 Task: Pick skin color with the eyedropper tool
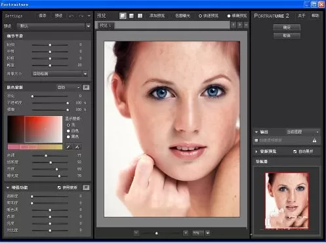point(69,147)
